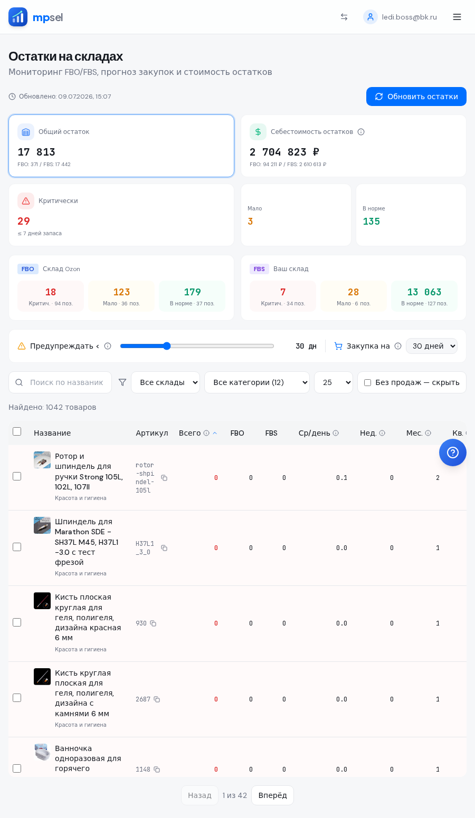475x818 pixels.
Task: Filter FBS В норме 13 063 tile
Action: [x=424, y=296]
